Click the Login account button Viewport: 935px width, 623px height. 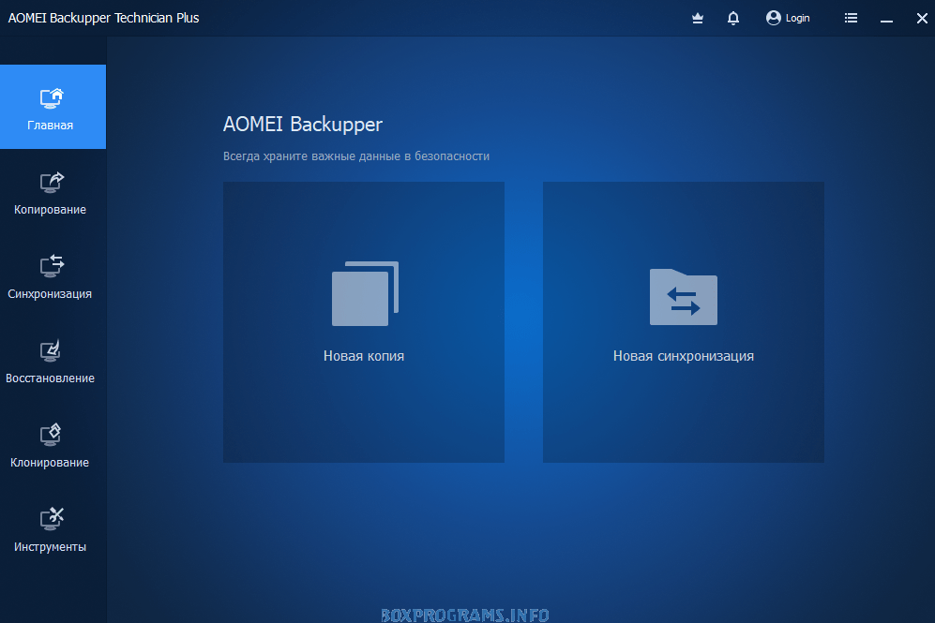[788, 18]
